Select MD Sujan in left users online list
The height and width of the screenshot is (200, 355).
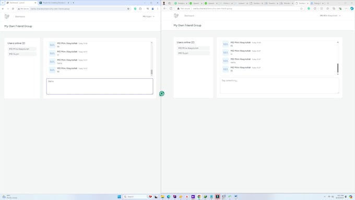point(22,54)
